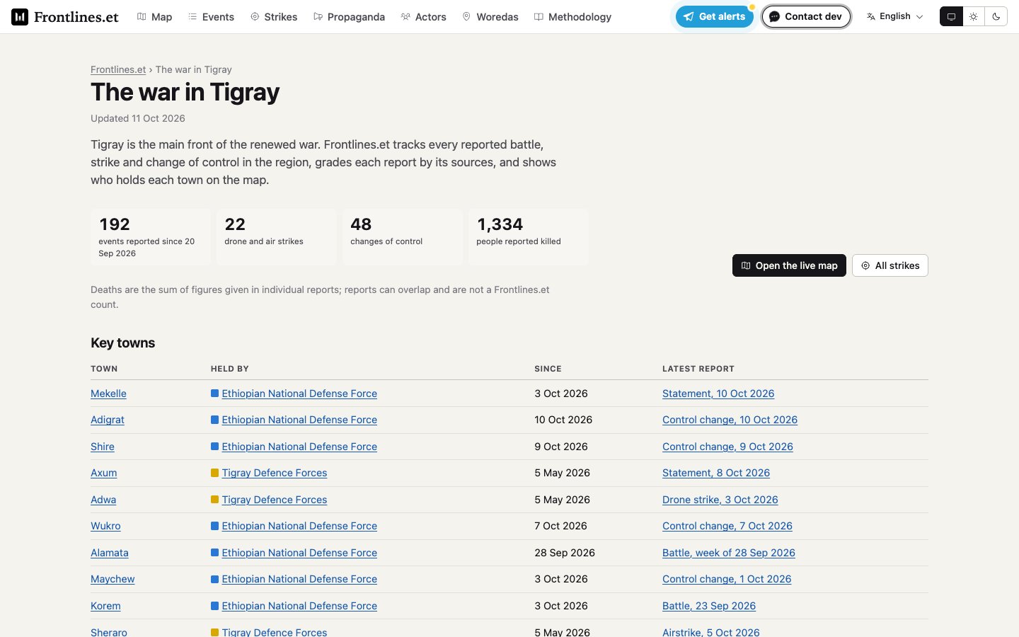This screenshot has height=637, width=1019.
Task: Select the system theme toggle (monitor icon)
Action: point(951,16)
